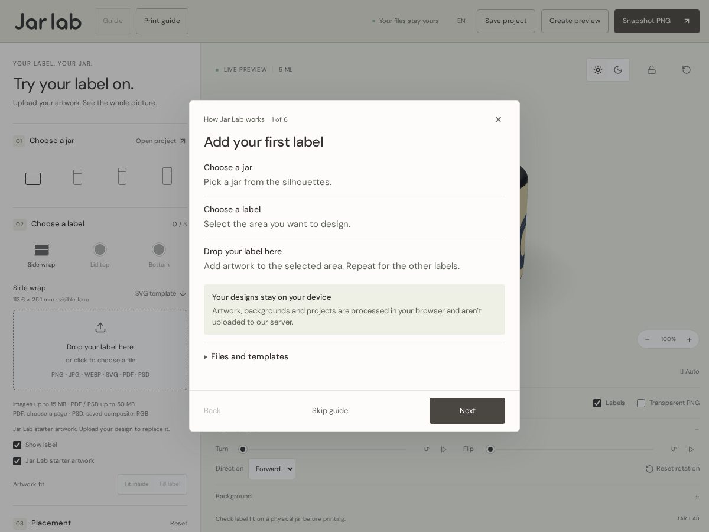Switch to dark mode moon icon
Screen dimensions: 709x532
[618, 70]
